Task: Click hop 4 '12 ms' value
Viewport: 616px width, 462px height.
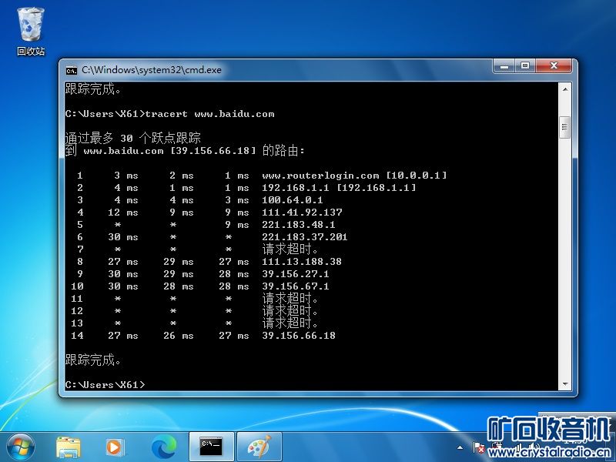Action: pos(123,213)
